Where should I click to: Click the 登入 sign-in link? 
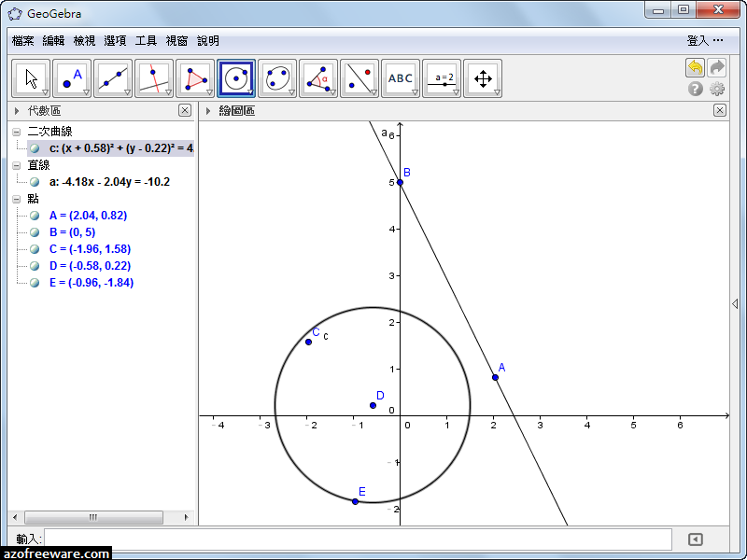click(698, 41)
